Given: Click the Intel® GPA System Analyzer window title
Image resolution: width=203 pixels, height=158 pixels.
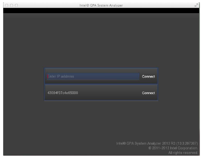Looking at the screenshot, I should tap(101, 5).
